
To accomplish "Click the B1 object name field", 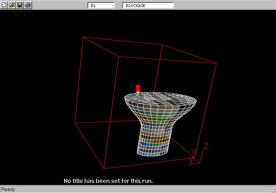I will (101, 6).
